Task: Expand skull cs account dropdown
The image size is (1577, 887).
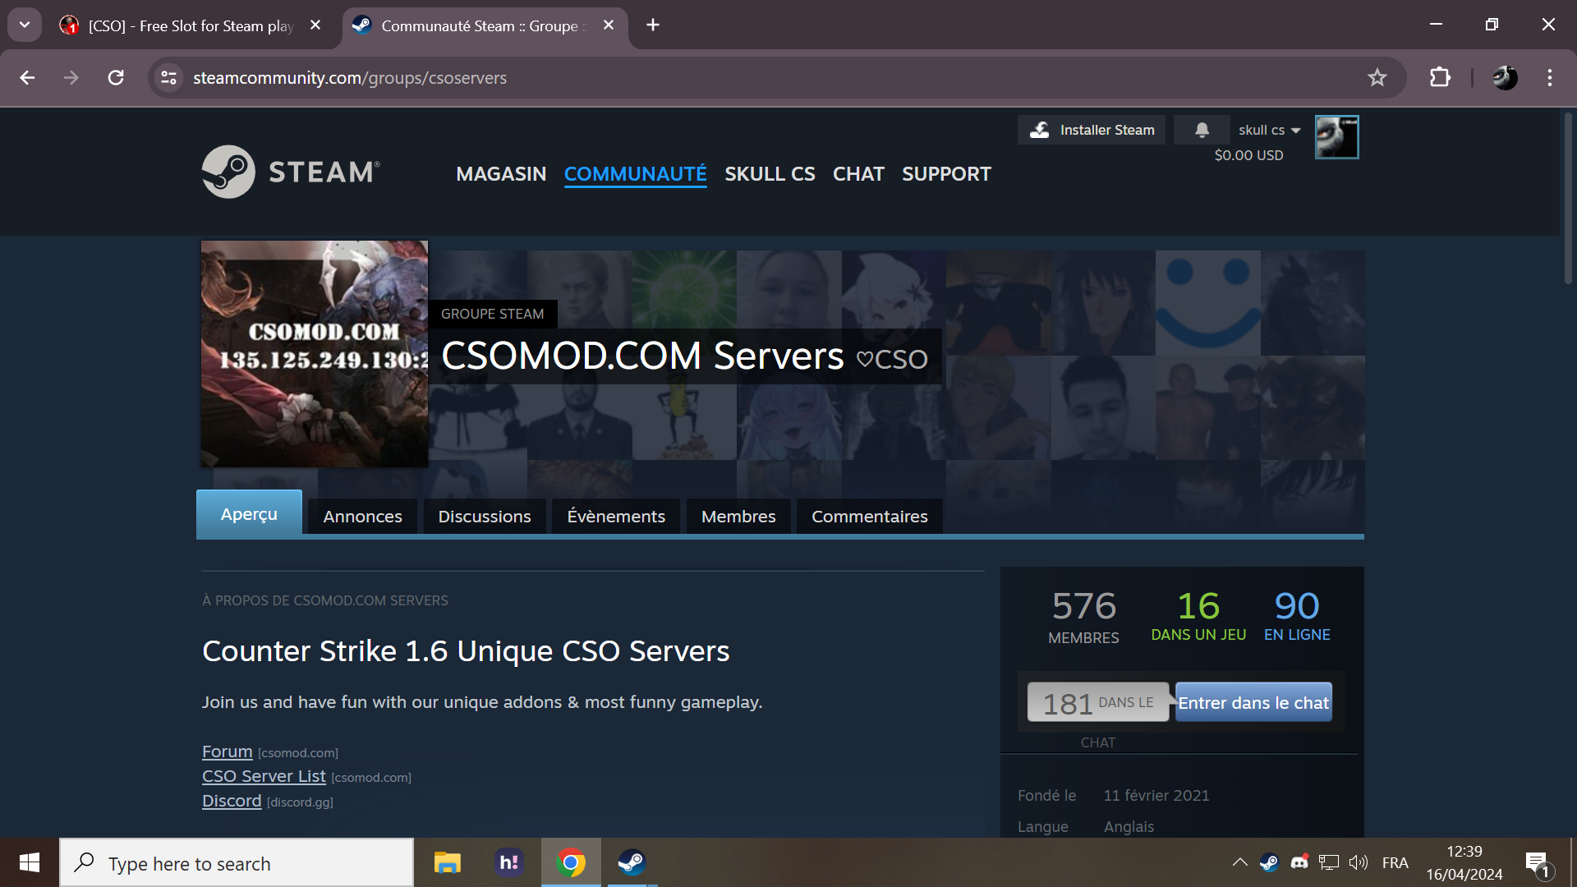Action: (x=1269, y=130)
